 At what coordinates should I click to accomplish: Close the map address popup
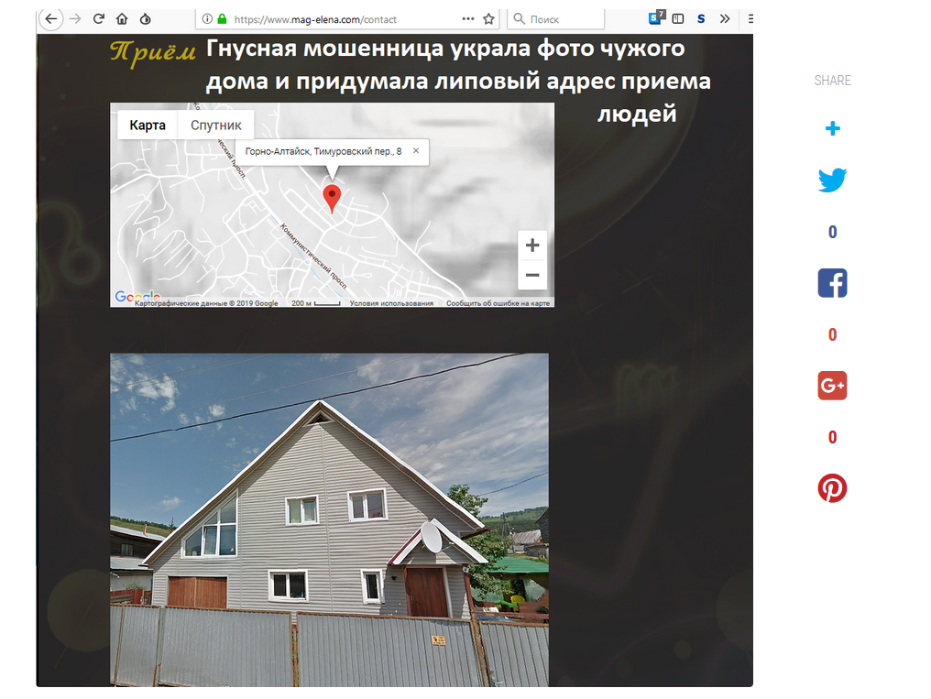[x=416, y=151]
